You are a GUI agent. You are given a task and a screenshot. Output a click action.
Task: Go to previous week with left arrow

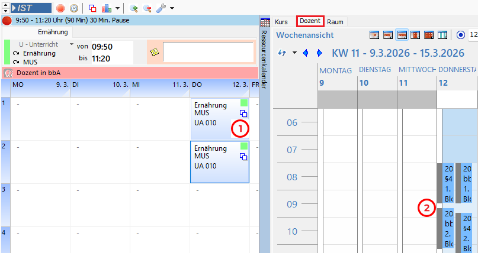pyautogui.click(x=306, y=53)
